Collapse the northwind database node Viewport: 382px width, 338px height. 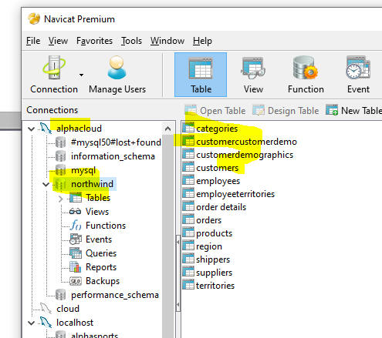click(x=46, y=184)
